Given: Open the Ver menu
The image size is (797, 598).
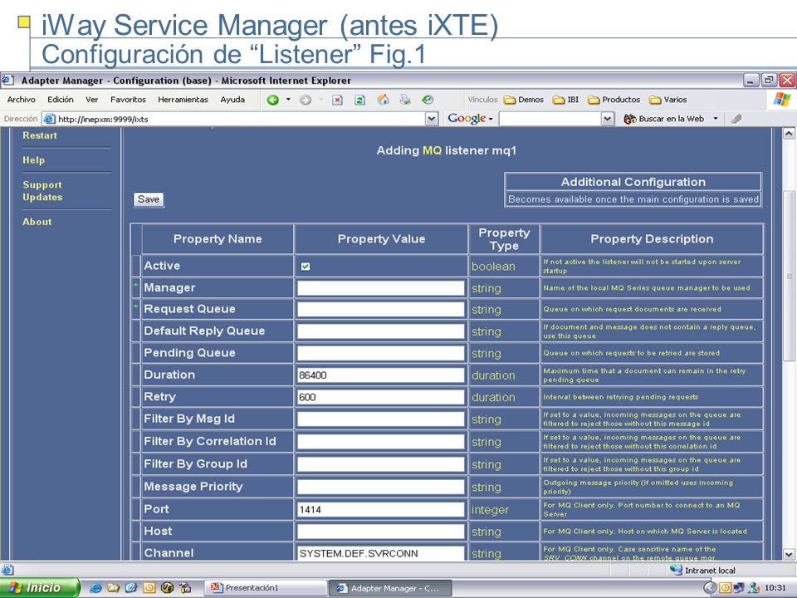Looking at the screenshot, I should click(x=92, y=100).
